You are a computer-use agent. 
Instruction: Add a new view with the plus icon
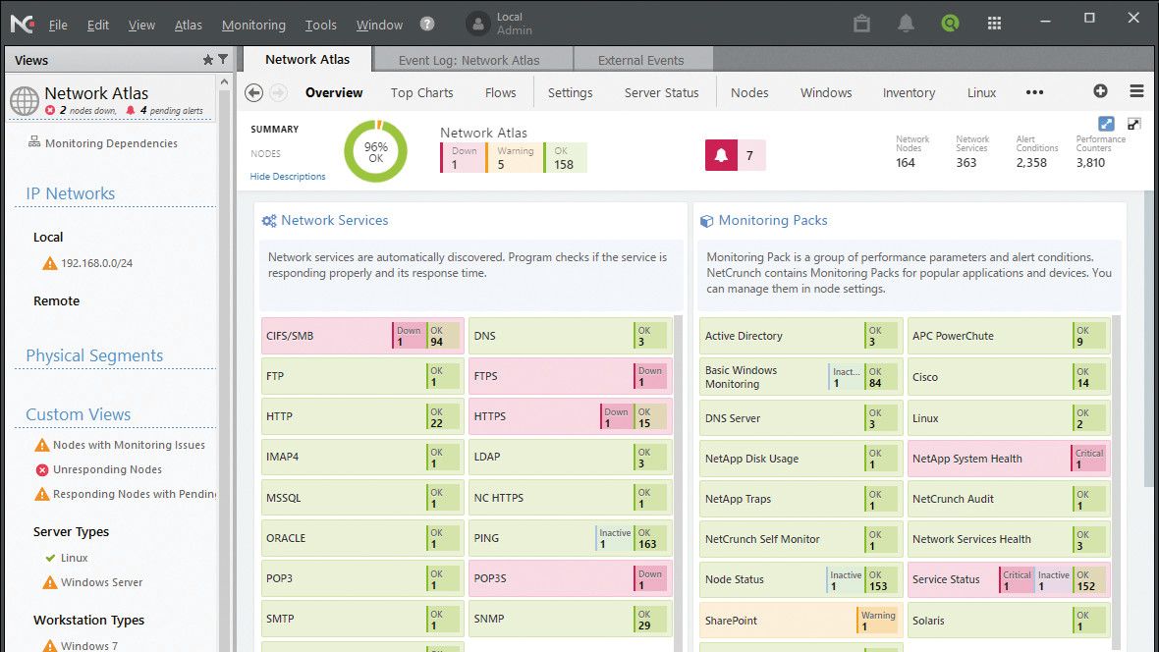(x=1101, y=91)
